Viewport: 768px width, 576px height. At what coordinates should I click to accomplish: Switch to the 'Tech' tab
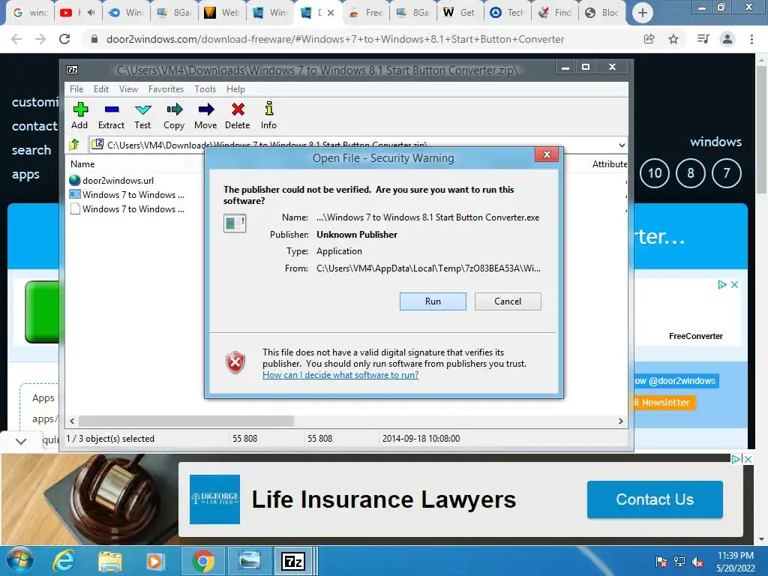[507, 13]
